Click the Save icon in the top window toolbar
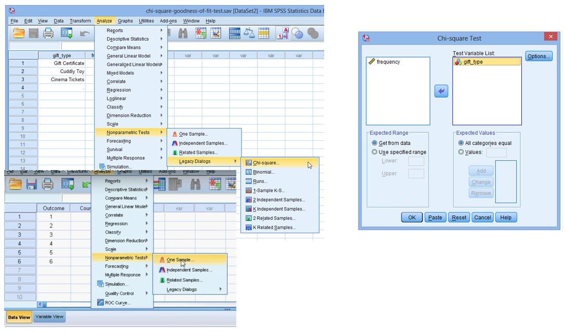Image resolution: width=565 pixels, height=334 pixels. pyautogui.click(x=33, y=33)
